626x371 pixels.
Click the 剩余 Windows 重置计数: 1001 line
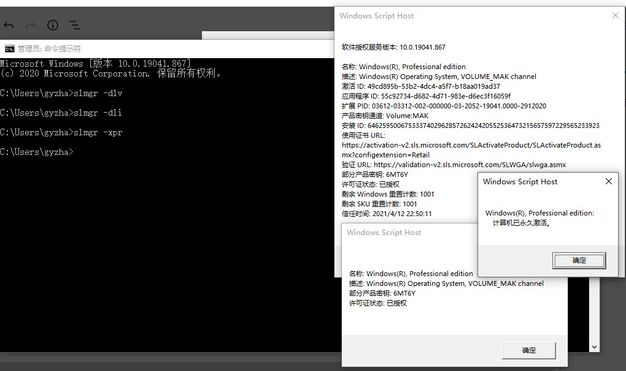(x=388, y=194)
